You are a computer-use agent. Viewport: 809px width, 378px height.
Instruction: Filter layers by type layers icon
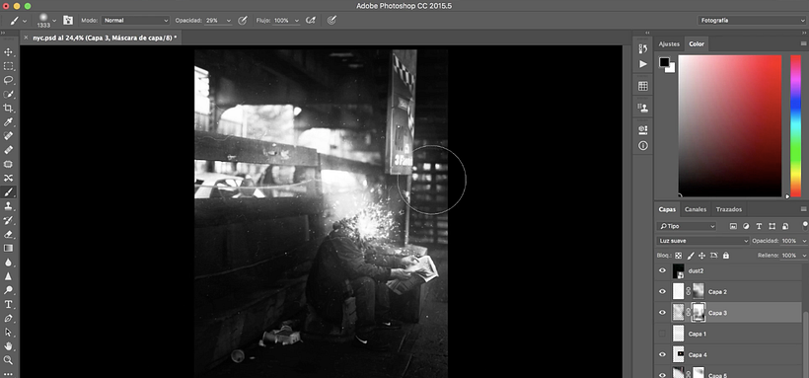point(759,226)
